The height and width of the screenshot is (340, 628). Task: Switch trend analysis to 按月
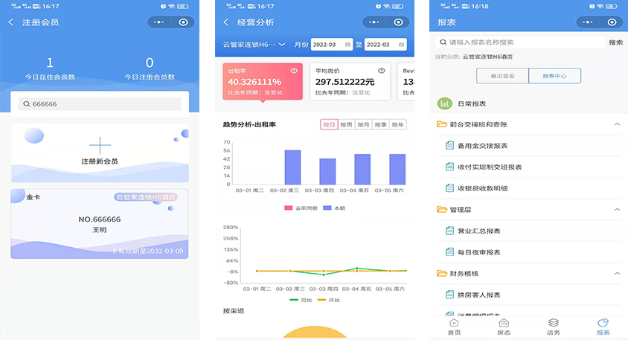click(x=363, y=125)
